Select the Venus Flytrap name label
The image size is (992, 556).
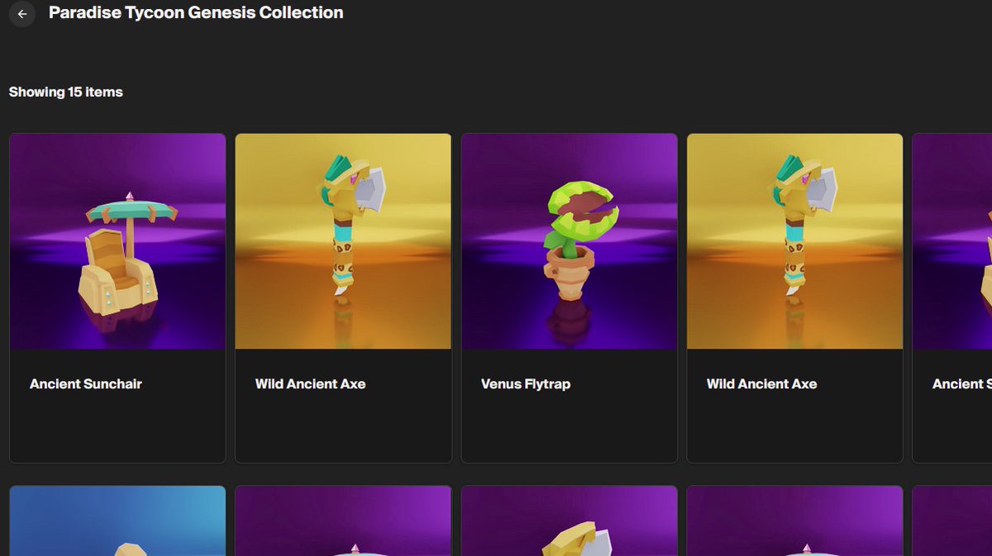pyautogui.click(x=526, y=384)
